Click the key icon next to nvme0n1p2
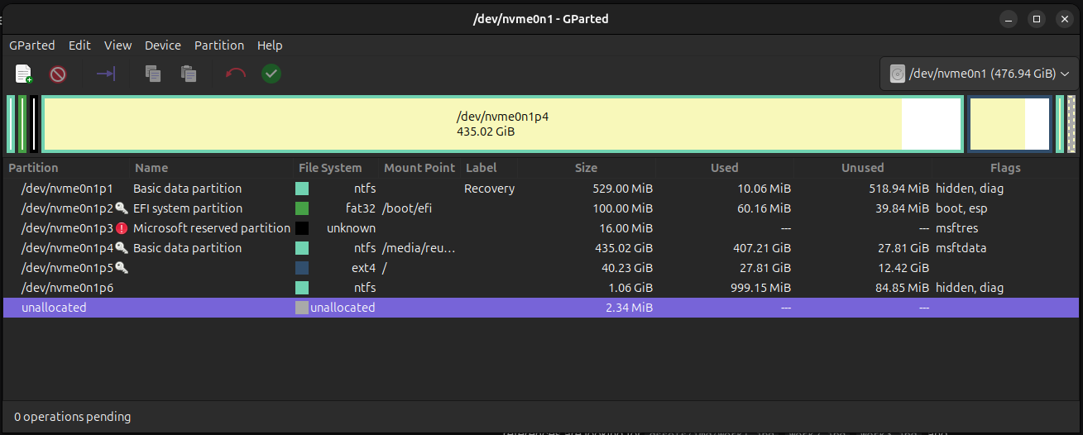1083x435 pixels. point(122,208)
